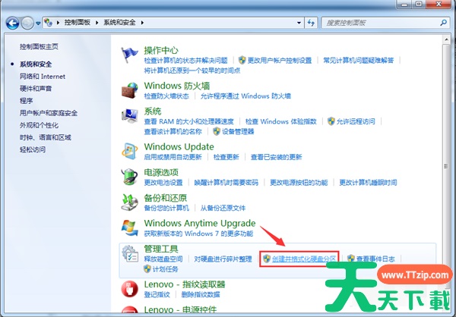Open the Windows 防火墙 heading

177,86
